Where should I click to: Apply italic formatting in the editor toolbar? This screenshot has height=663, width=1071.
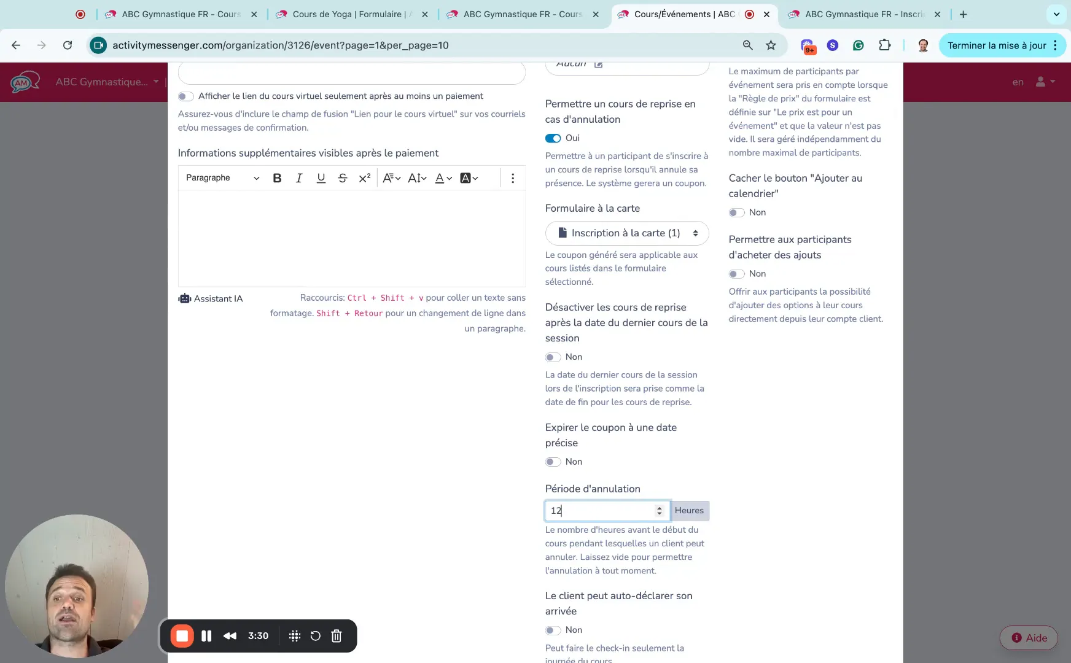pyautogui.click(x=299, y=178)
